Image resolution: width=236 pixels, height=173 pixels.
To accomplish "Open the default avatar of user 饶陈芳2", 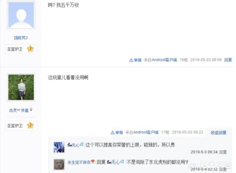I will click(21, 15).
